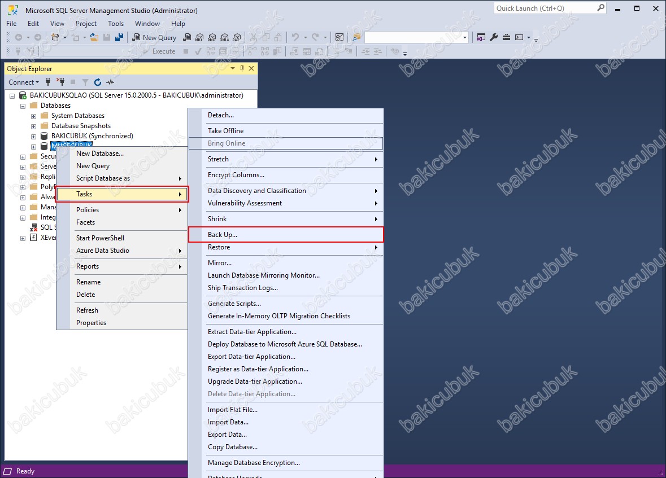
Task: Open a new DAX query
Action: [x=237, y=37]
